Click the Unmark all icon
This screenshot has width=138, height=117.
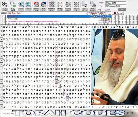(76, 4)
